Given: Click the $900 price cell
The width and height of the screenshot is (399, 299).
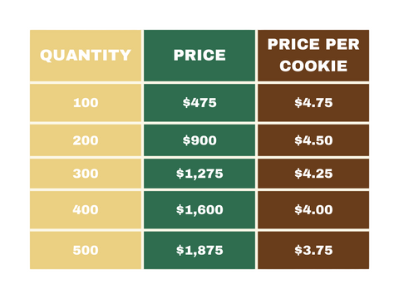Looking at the screenshot, I should pyautogui.click(x=199, y=140).
